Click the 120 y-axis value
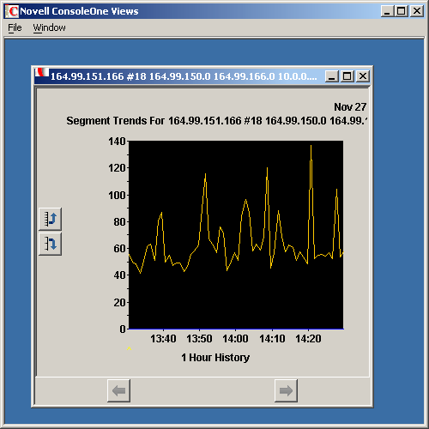429x429 pixels. (117, 168)
